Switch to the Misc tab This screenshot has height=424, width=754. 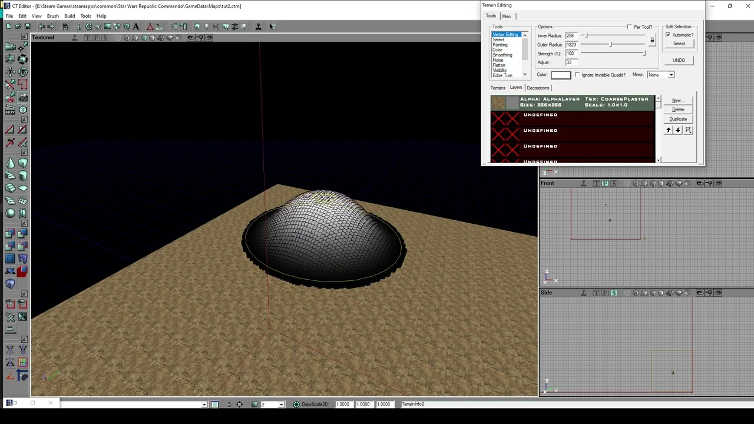(507, 16)
